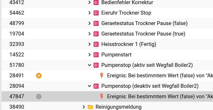Click the lightning bolt event icon on row 28491
The width and height of the screenshot is (213, 110).
[x=102, y=76]
